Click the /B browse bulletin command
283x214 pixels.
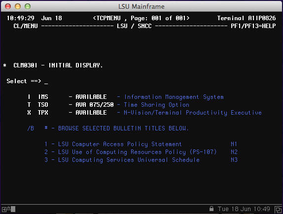(x=31, y=128)
